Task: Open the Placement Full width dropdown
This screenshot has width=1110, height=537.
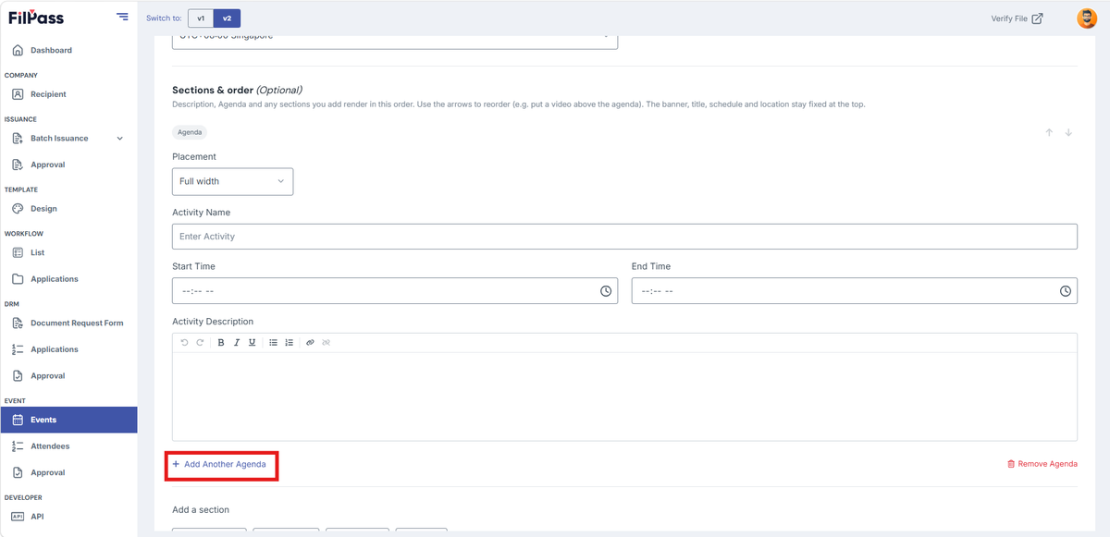Action: click(x=232, y=181)
